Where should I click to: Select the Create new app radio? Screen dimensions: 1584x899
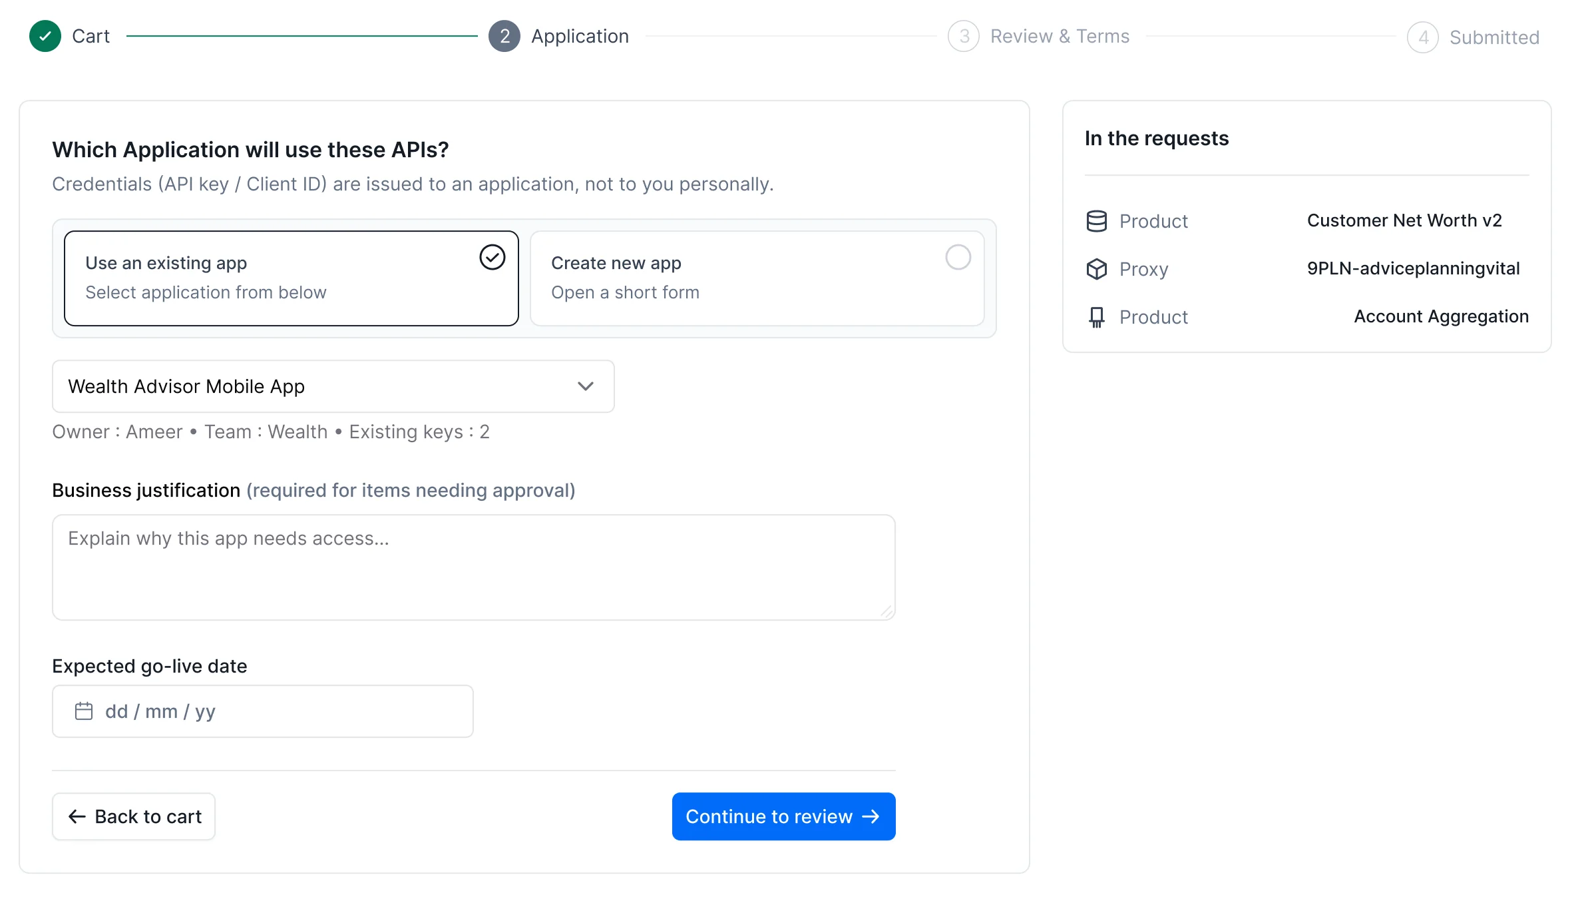958,257
